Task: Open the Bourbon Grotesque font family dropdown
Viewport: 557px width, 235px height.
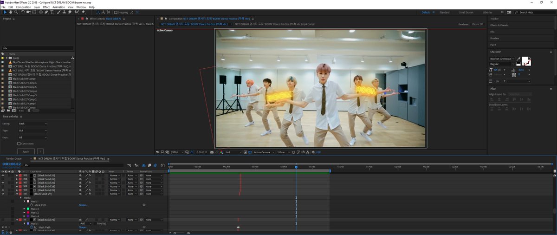Action: tap(502, 59)
